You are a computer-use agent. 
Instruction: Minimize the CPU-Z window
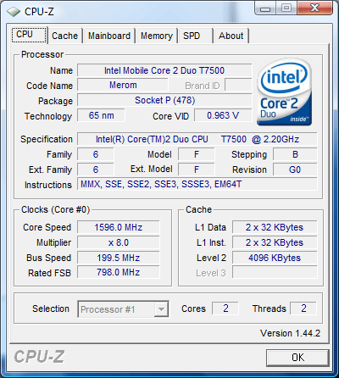click(265, 8)
